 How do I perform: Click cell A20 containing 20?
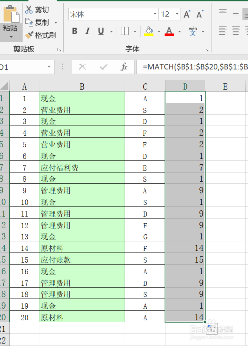(24, 317)
